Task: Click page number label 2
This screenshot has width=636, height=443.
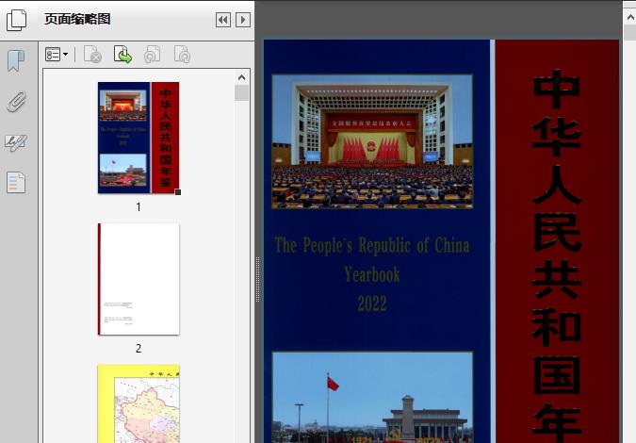Action: 139,349
